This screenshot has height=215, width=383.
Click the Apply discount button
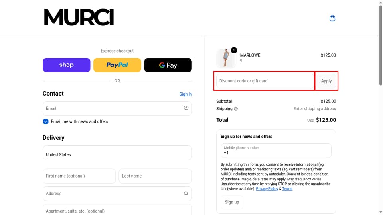tap(326, 81)
